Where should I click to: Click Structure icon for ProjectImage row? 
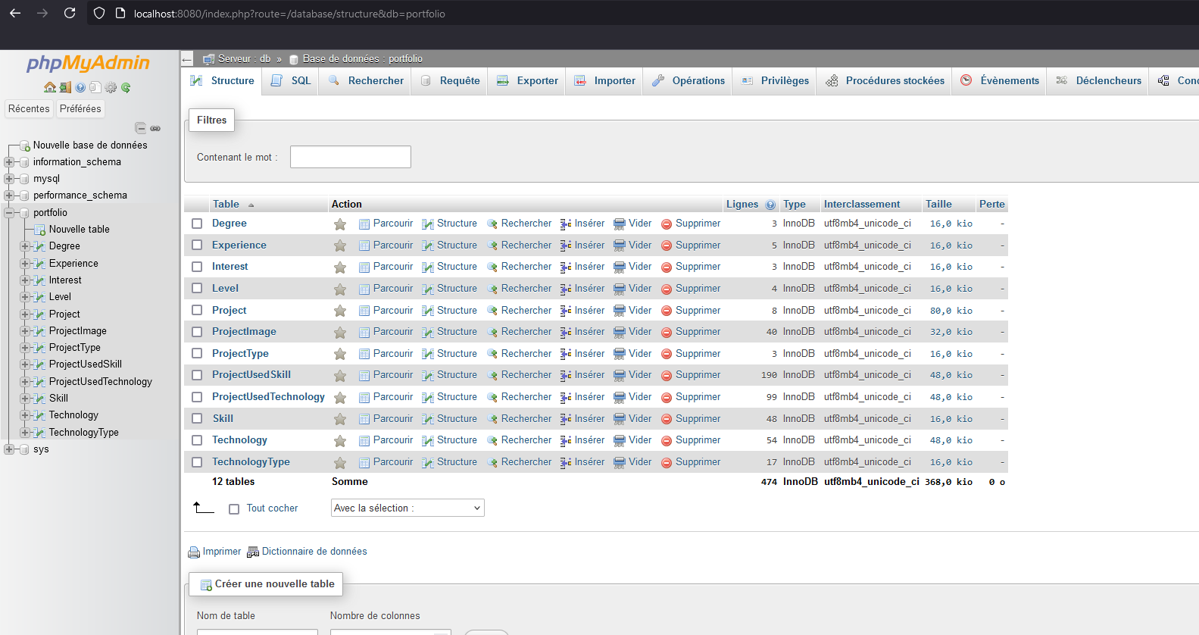pyautogui.click(x=428, y=332)
